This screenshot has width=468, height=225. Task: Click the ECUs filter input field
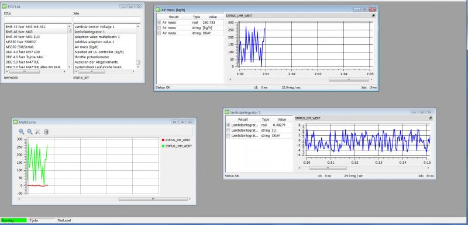point(38,19)
